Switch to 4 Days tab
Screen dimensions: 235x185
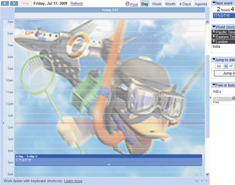pos(185,4)
